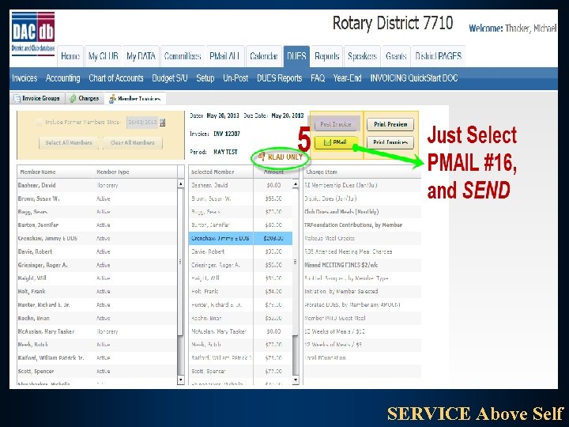The image size is (569, 427).
Task: Click Selected Member column header
Action: pos(221,172)
